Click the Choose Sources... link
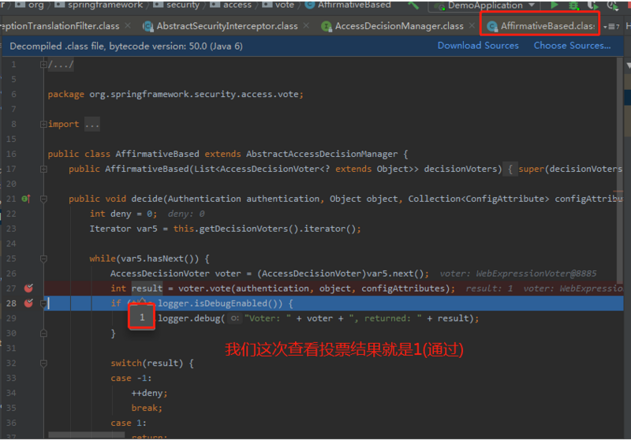This screenshot has height=440, width=631. click(x=572, y=46)
